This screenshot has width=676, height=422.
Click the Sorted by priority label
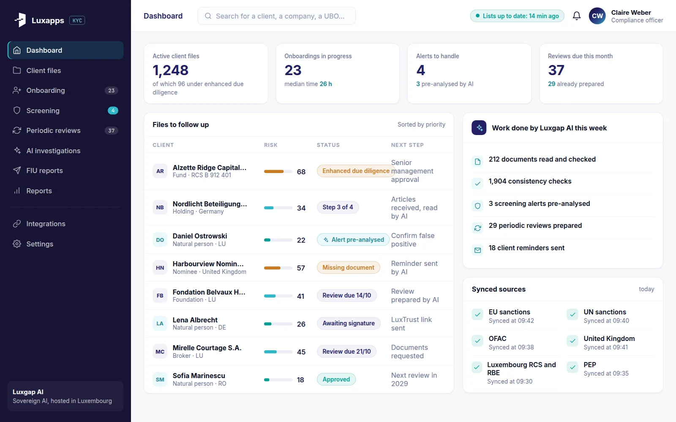pos(421,124)
